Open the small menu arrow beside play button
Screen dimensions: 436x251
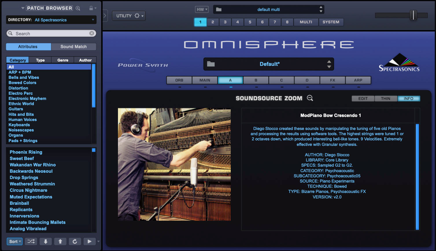(x=98, y=241)
